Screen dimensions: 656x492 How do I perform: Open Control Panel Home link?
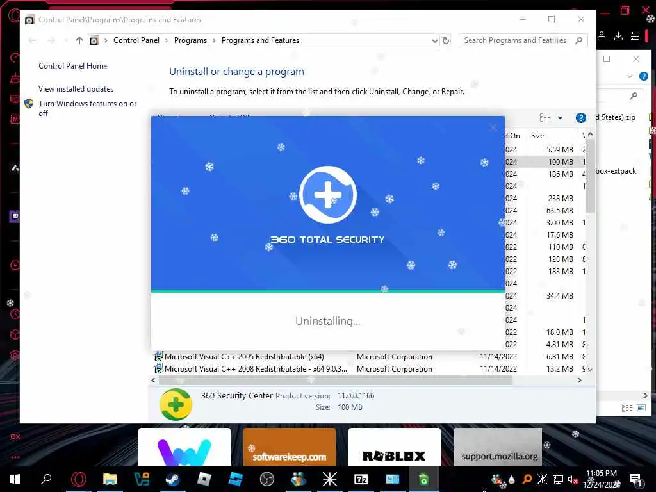pos(73,66)
